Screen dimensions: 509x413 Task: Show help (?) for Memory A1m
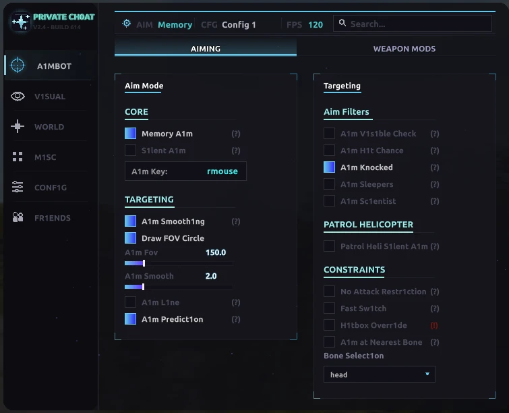pos(236,134)
